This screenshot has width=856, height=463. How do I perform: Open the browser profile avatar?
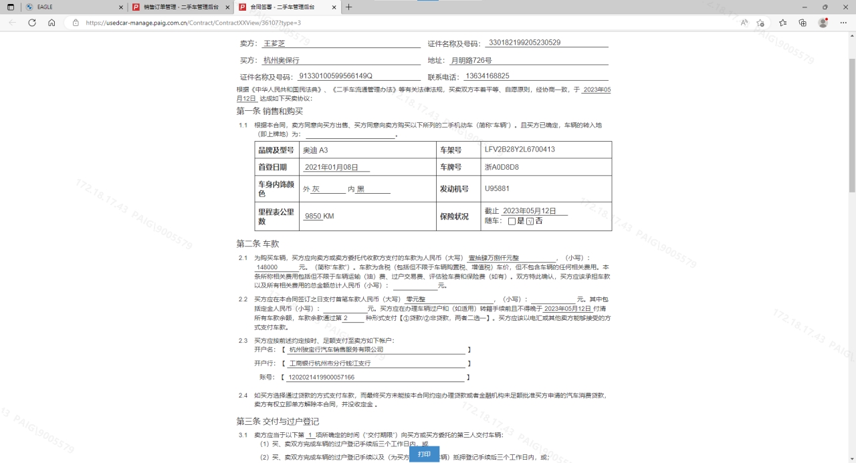click(x=823, y=23)
